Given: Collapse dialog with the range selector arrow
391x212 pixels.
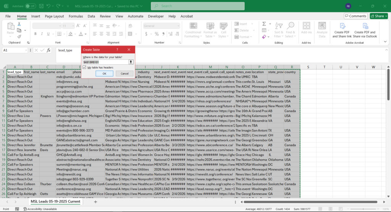Looking at the screenshot, I should click(x=131, y=62).
